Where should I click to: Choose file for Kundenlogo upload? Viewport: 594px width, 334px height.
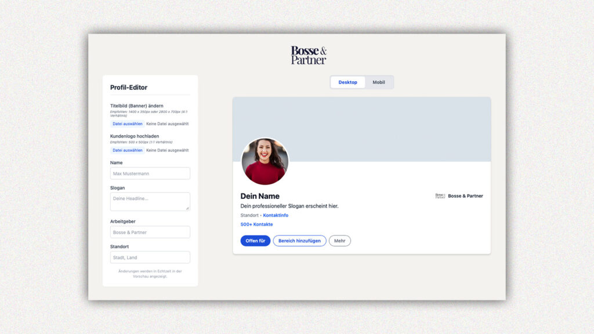127,150
